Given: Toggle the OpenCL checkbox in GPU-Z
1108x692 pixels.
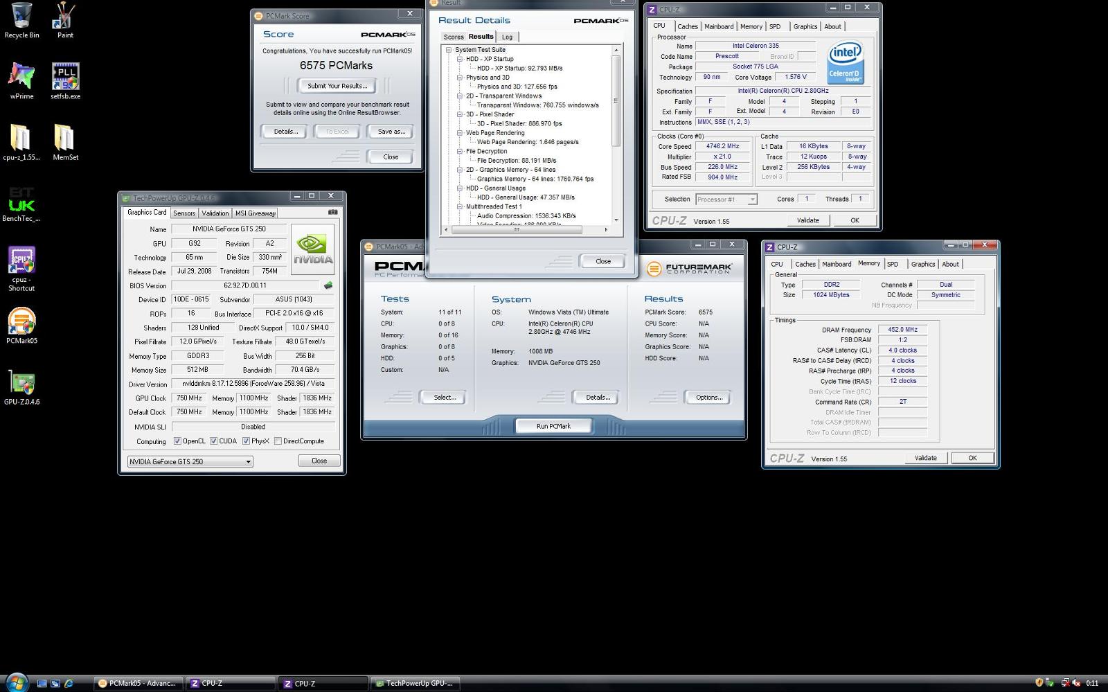Looking at the screenshot, I should (177, 441).
